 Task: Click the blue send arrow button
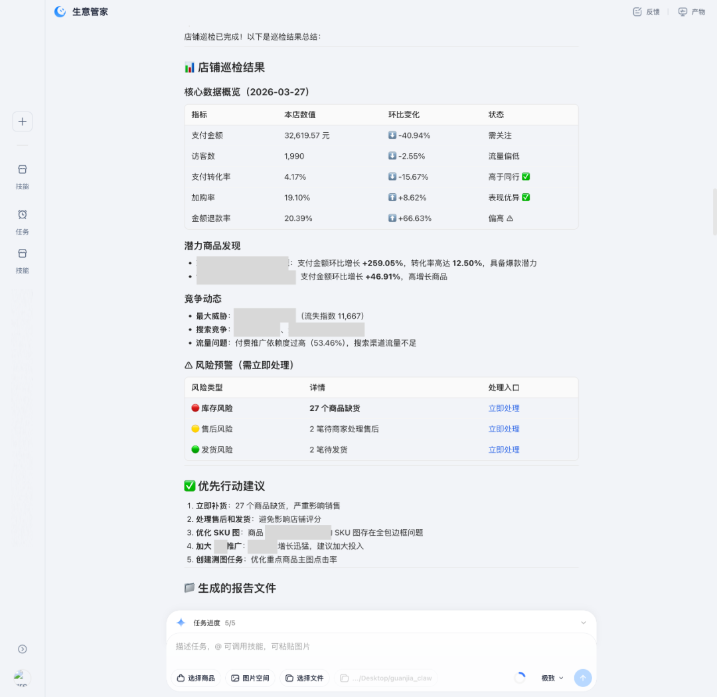click(583, 678)
